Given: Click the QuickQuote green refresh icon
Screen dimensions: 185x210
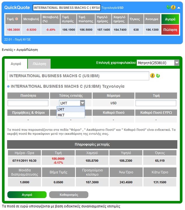Looking at the screenshot, I should pyautogui.click(x=168, y=7).
